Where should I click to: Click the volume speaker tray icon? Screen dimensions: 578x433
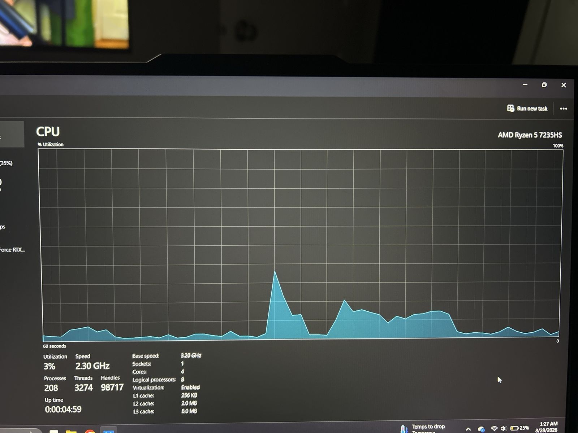click(504, 429)
